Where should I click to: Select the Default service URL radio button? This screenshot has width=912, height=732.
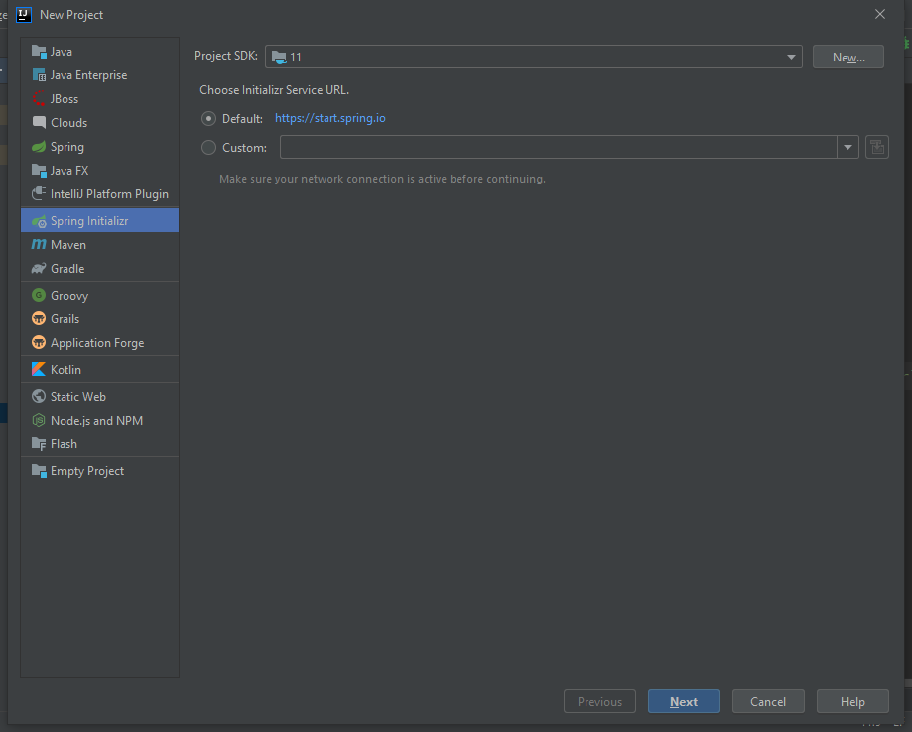tap(208, 119)
